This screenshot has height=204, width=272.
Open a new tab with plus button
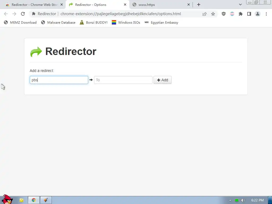pos(199,5)
